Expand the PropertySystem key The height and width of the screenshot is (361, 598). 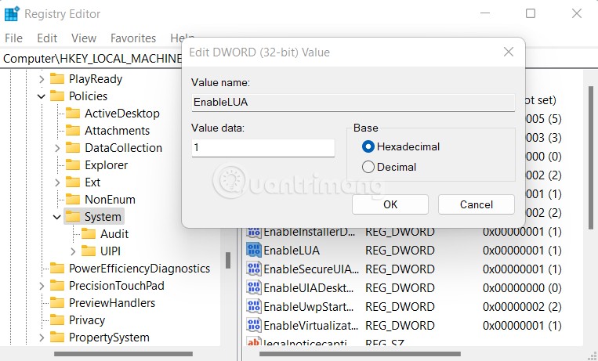pyautogui.click(x=42, y=338)
